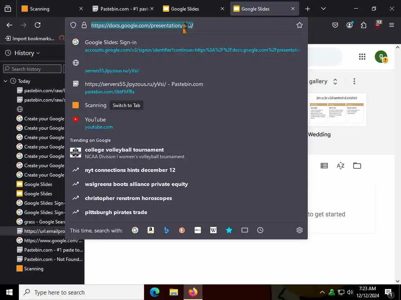Click the padlock site info icon
The width and height of the screenshot is (401, 300).
pyautogui.click(x=84, y=25)
